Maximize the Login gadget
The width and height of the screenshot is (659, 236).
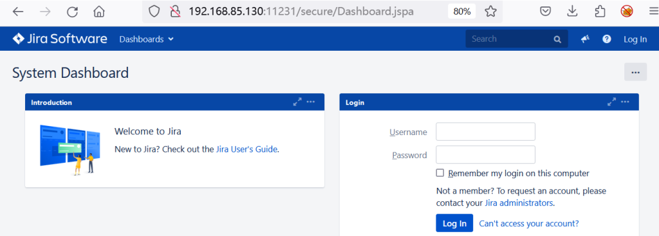(x=612, y=102)
